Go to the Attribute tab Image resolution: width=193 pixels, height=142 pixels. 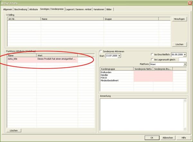coord(33,9)
